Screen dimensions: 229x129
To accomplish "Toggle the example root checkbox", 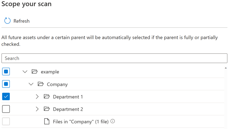I will pos(6,72).
